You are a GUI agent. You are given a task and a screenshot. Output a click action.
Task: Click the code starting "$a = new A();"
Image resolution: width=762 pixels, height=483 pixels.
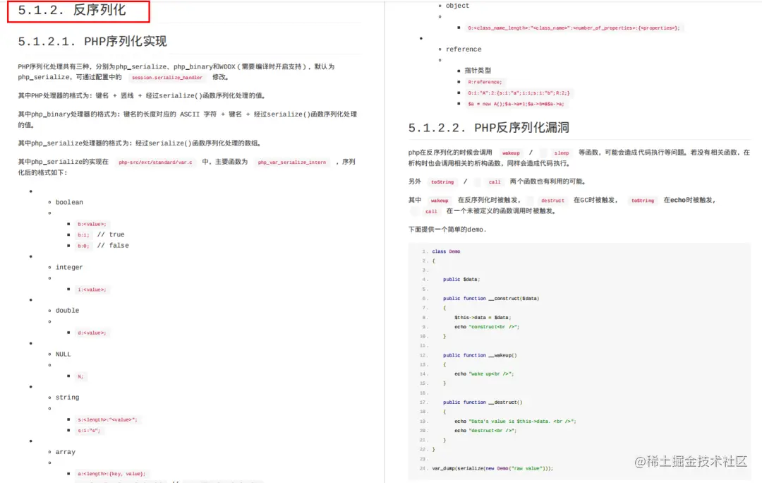516,104
